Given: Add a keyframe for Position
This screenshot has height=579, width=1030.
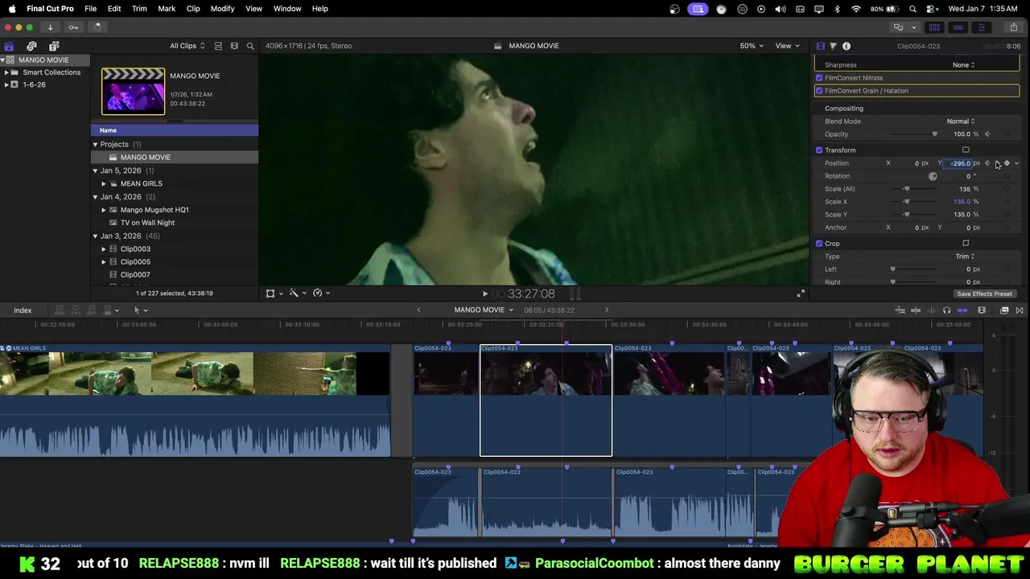Looking at the screenshot, I should 1007,163.
